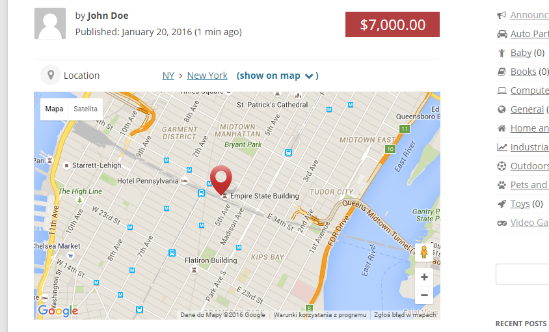The width and height of the screenshot is (549, 332).
Task: Click the Google logo on map
Action: tap(58, 311)
